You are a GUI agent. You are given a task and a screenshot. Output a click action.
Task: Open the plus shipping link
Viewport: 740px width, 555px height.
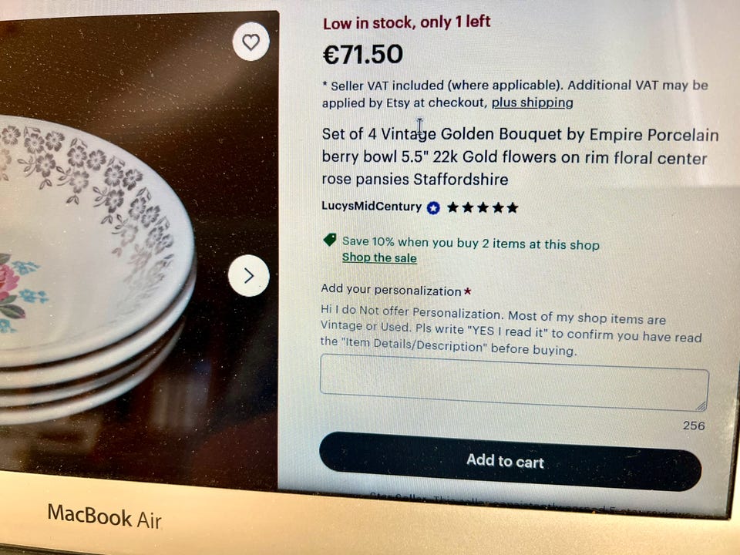pos(533,103)
